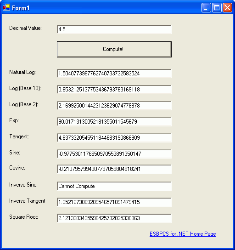
Task: Click the 'Tangent:' label
Action: coord(19,136)
